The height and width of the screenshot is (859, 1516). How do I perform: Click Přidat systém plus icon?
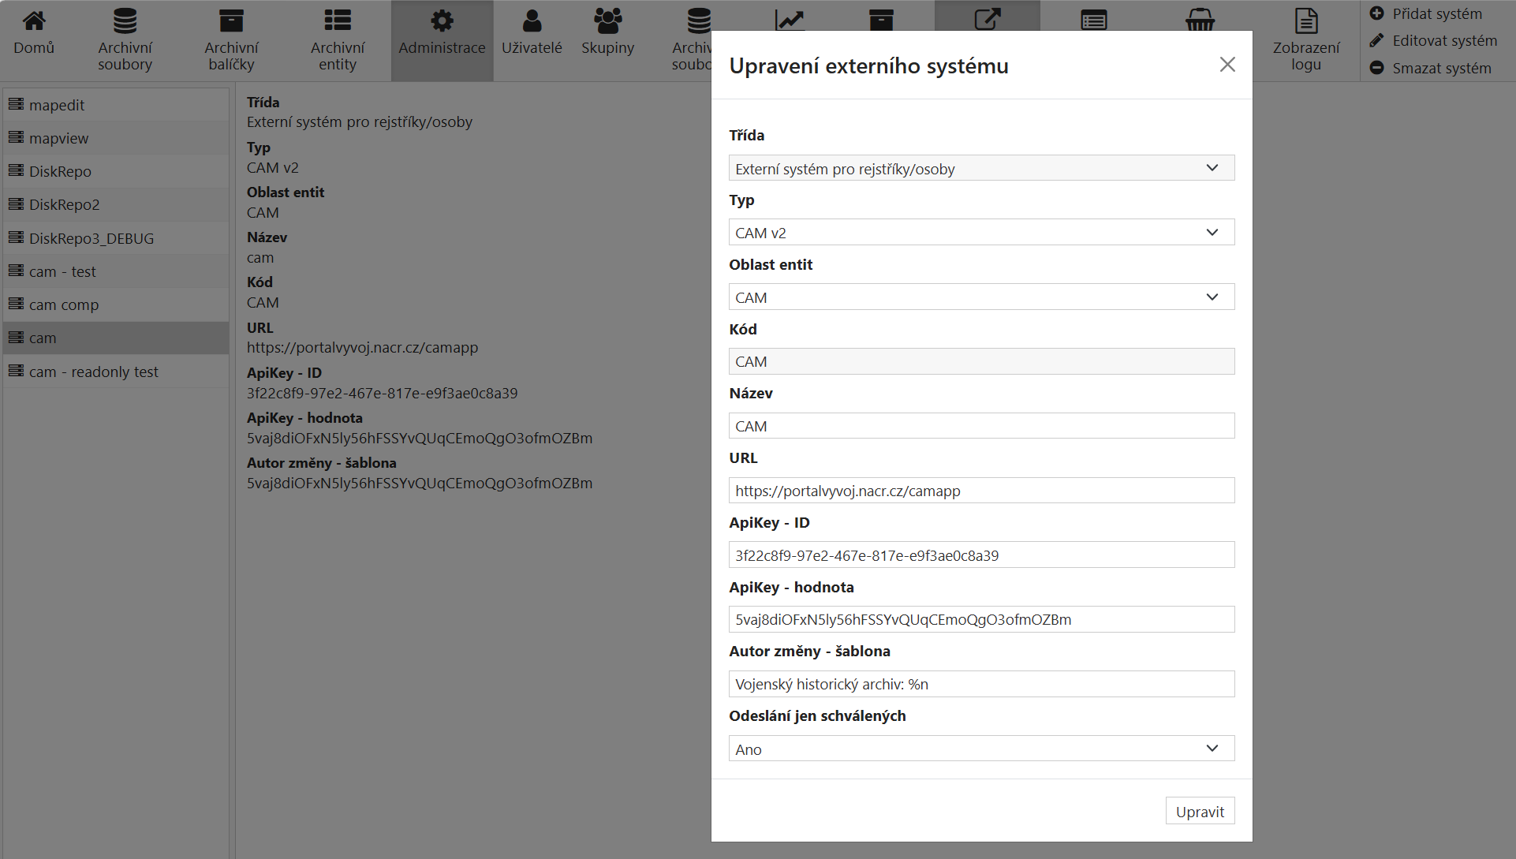pos(1376,13)
